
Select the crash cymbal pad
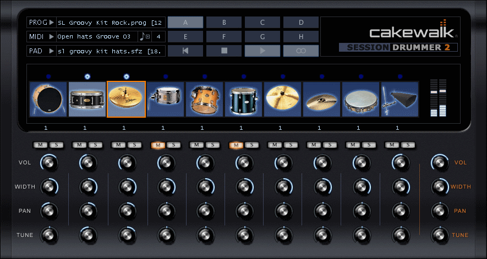322,100
